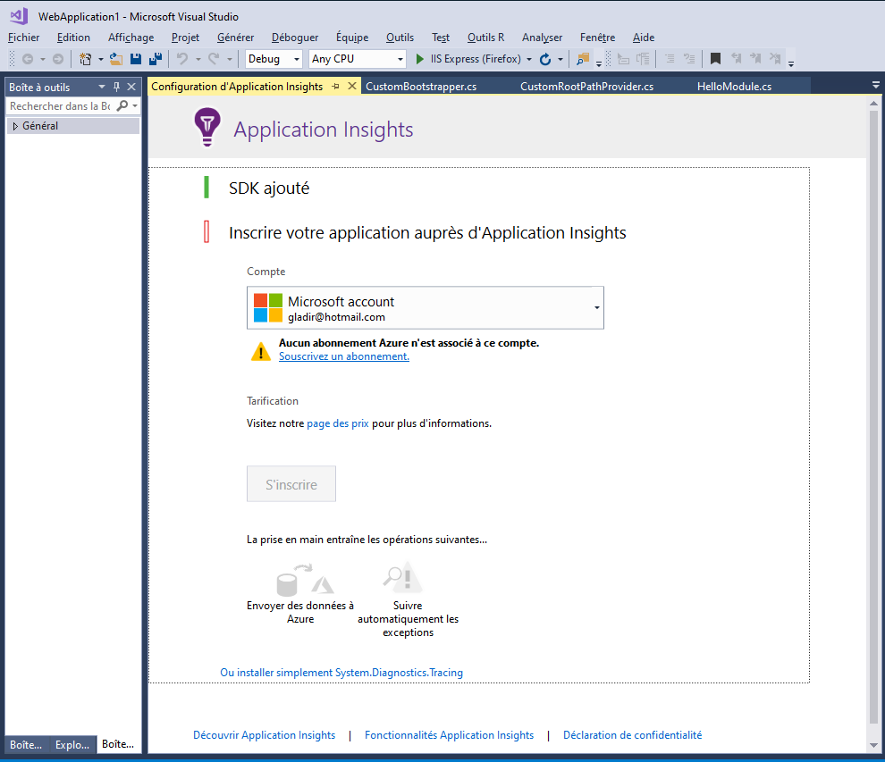
Task: Click the Open File folder icon
Action: click(116, 59)
